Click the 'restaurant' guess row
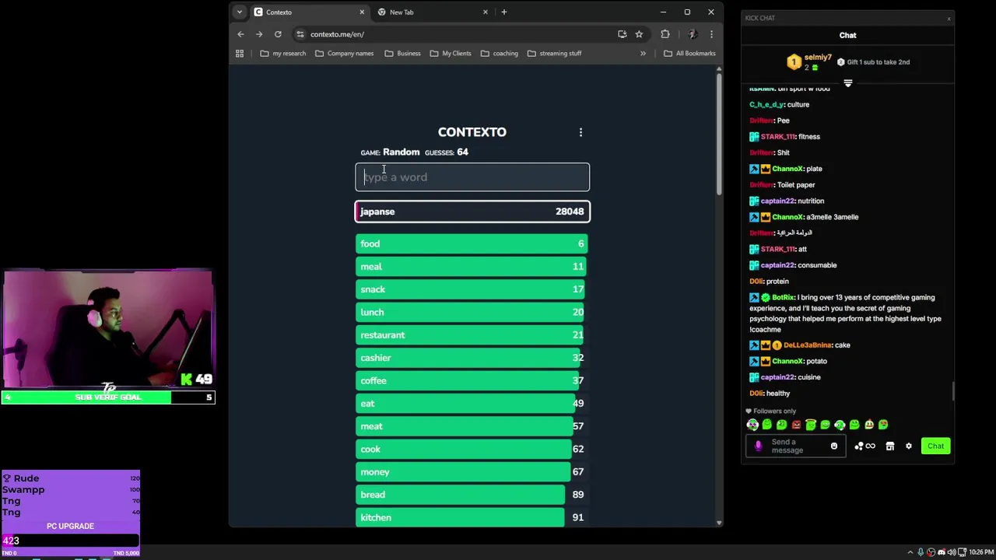This screenshot has height=560, width=996. point(472,334)
